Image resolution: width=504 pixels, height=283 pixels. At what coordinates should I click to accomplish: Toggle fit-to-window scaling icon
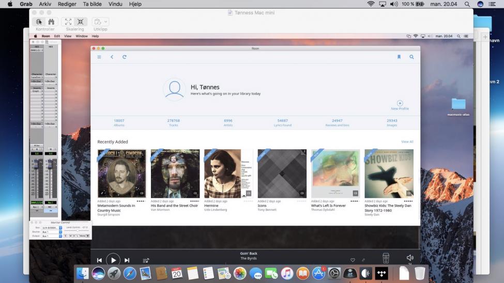pyautogui.click(x=80, y=22)
